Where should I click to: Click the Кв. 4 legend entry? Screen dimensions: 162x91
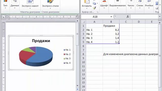(67, 63)
